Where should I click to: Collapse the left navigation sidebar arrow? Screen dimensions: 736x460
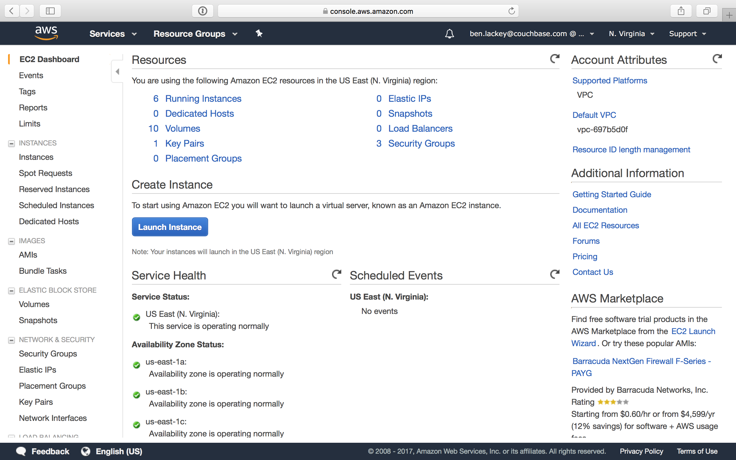[117, 72]
